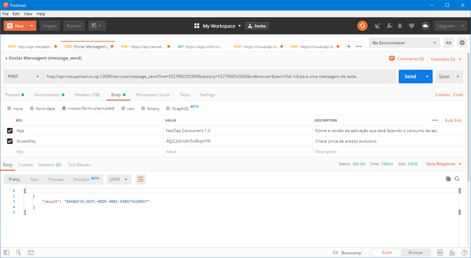Click the environment quick look eye icon
The height and width of the screenshot is (258, 471).
(x=449, y=43)
